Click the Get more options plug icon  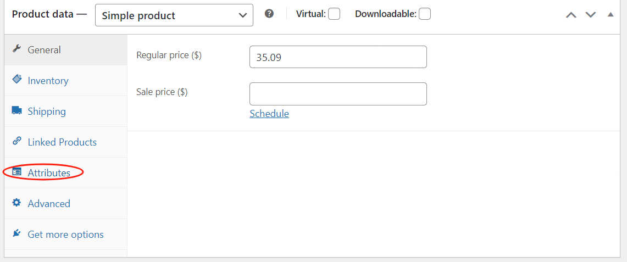coord(16,234)
